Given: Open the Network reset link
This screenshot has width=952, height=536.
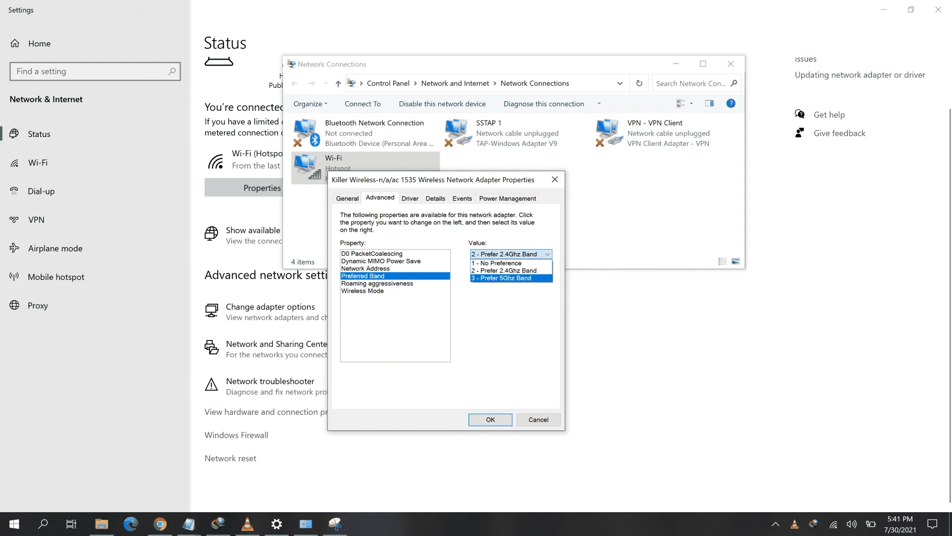Looking at the screenshot, I should 231,458.
